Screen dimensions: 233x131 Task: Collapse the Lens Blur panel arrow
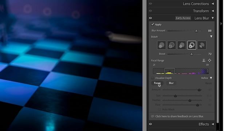tap(213, 18)
